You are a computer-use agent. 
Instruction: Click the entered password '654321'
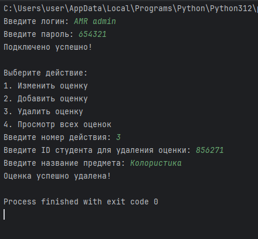click(x=93, y=34)
